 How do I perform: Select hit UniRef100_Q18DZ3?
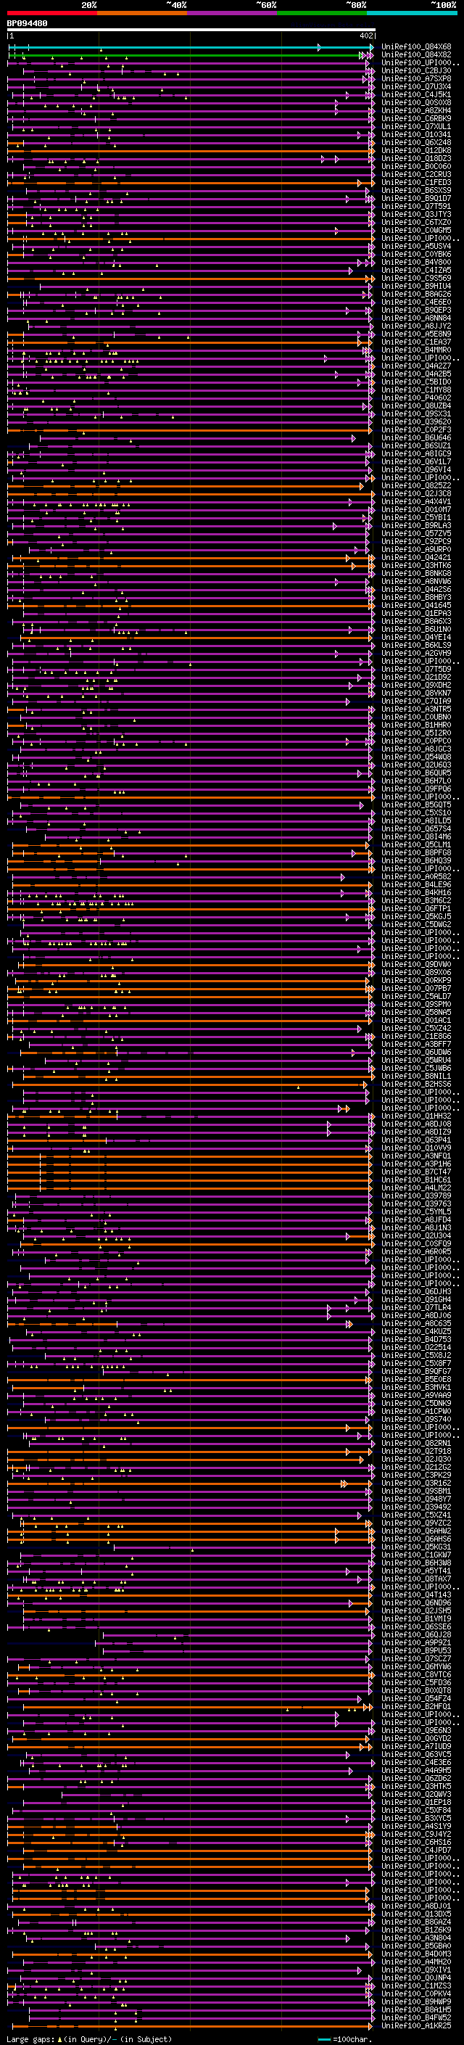coord(416,159)
